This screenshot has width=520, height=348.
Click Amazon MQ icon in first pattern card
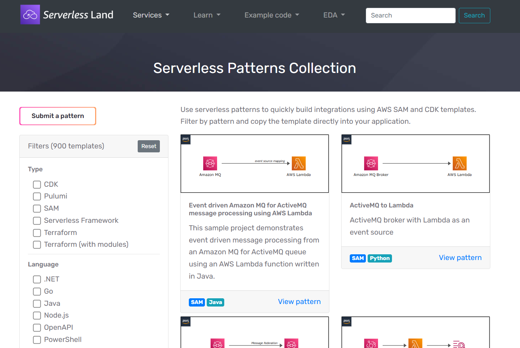click(x=210, y=163)
